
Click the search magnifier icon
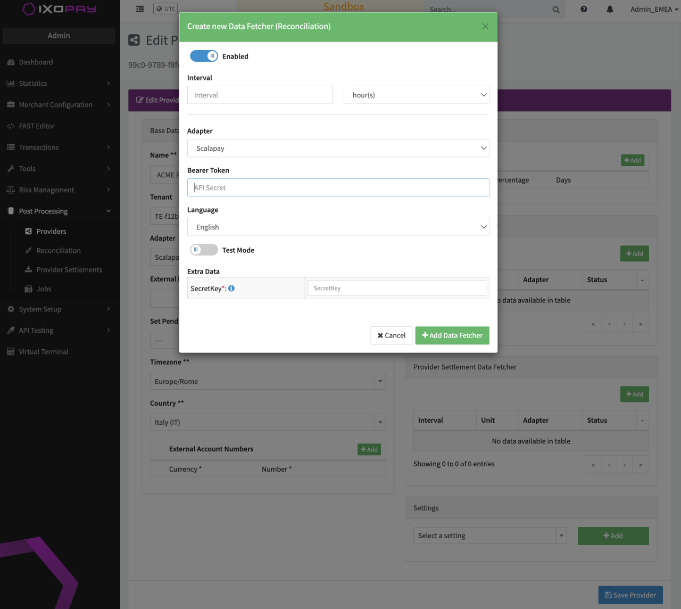coord(556,10)
